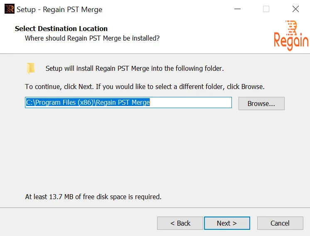Go to previous step with Back

(180, 223)
